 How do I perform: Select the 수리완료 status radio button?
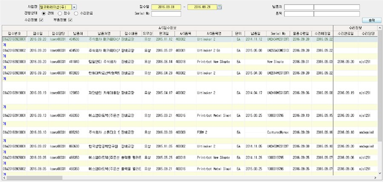click(x=76, y=14)
